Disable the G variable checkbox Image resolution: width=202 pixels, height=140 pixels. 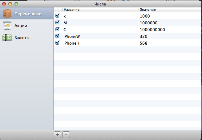click(x=58, y=29)
